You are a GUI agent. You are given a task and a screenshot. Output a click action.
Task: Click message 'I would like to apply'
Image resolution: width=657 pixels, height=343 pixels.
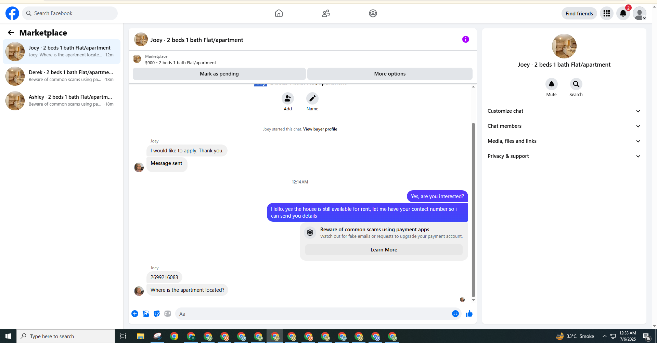[187, 151]
